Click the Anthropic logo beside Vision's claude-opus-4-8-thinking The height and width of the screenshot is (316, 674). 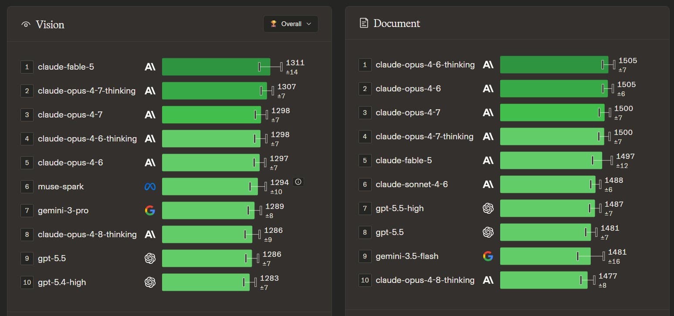tap(150, 235)
